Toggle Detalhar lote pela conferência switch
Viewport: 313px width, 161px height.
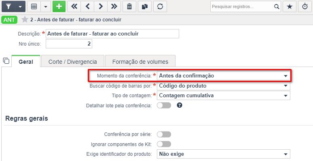[164, 105]
